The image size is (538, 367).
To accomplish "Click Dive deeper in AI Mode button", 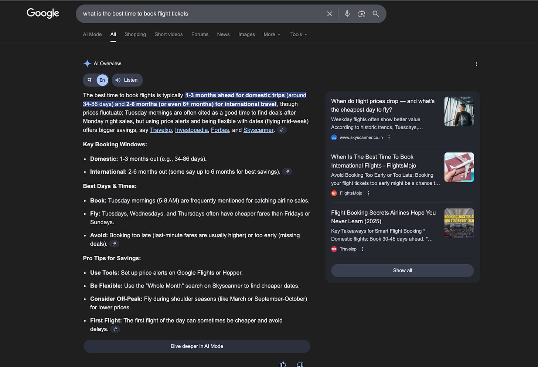I will click(x=197, y=346).
